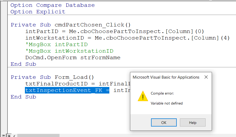Click the highlighted txtInspectionEvent_FK text

[x=67, y=90]
